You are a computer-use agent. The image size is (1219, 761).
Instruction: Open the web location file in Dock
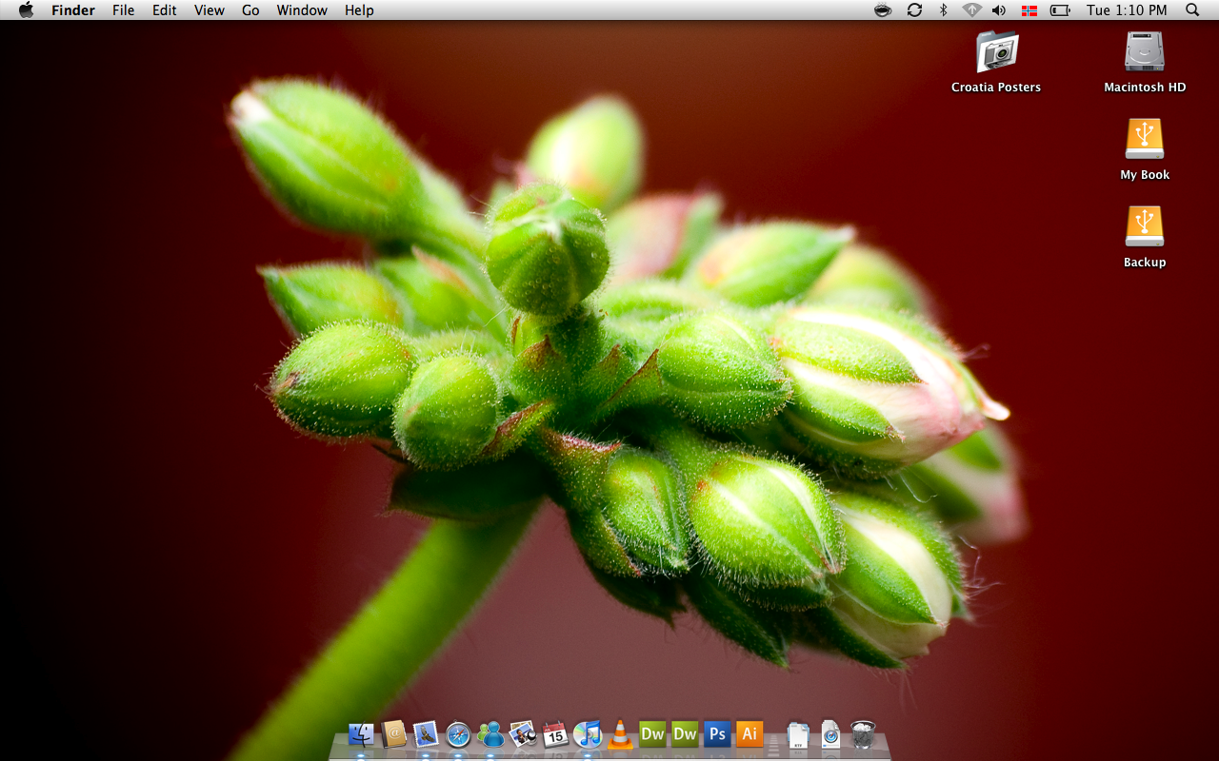click(830, 734)
